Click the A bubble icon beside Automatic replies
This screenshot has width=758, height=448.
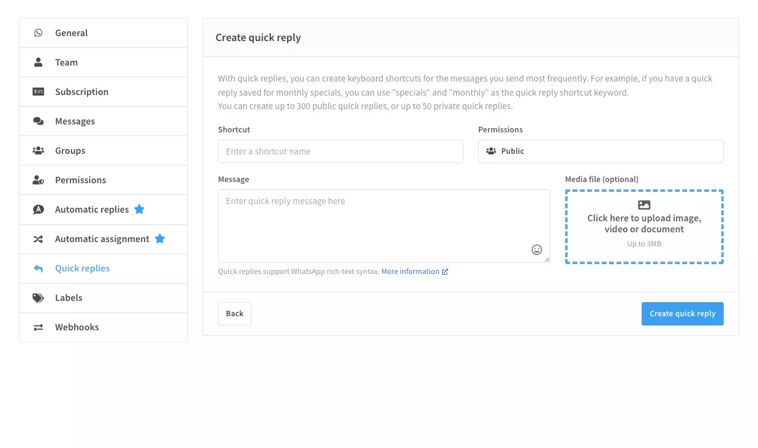[39, 210]
